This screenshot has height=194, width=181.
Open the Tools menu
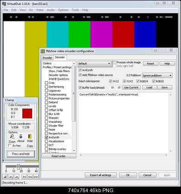click(75, 10)
